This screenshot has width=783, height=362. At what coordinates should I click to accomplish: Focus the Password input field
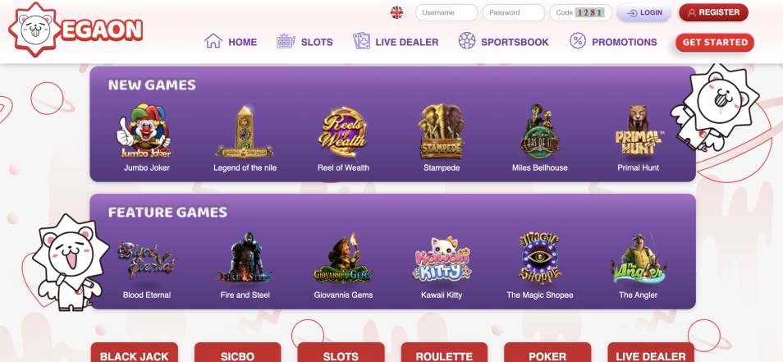click(x=513, y=13)
